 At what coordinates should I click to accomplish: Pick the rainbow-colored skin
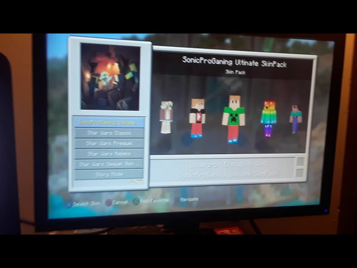click(269, 118)
